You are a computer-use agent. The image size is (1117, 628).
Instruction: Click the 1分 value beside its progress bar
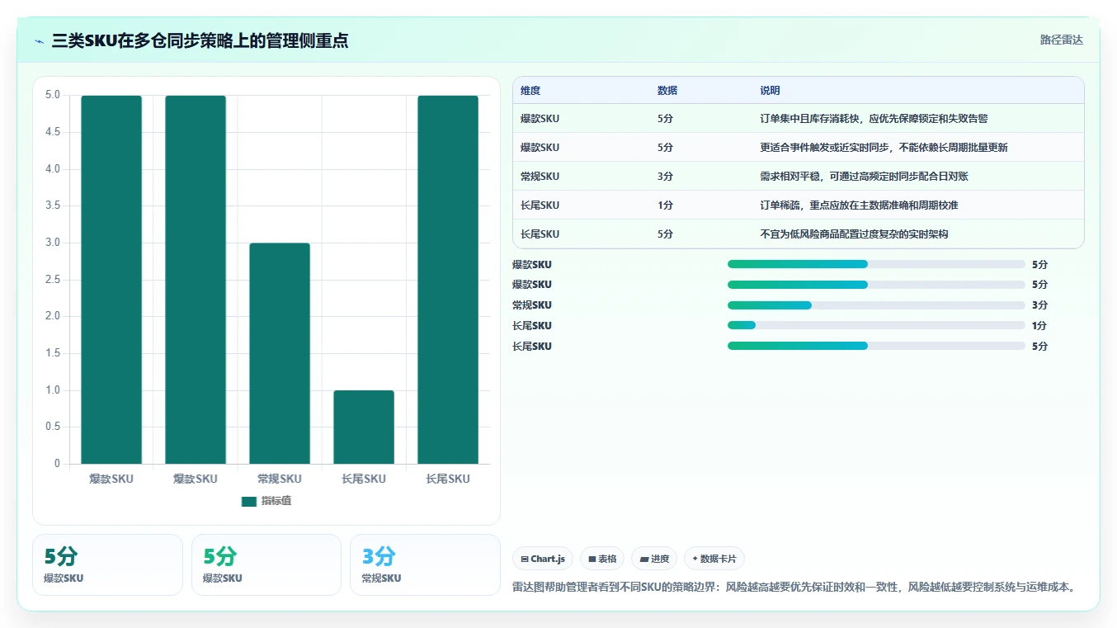1039,326
